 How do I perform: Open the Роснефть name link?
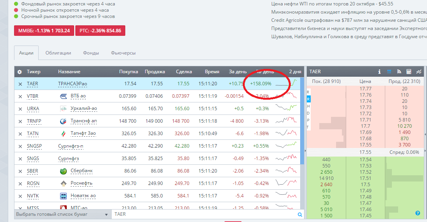pyautogui.click(x=82, y=183)
